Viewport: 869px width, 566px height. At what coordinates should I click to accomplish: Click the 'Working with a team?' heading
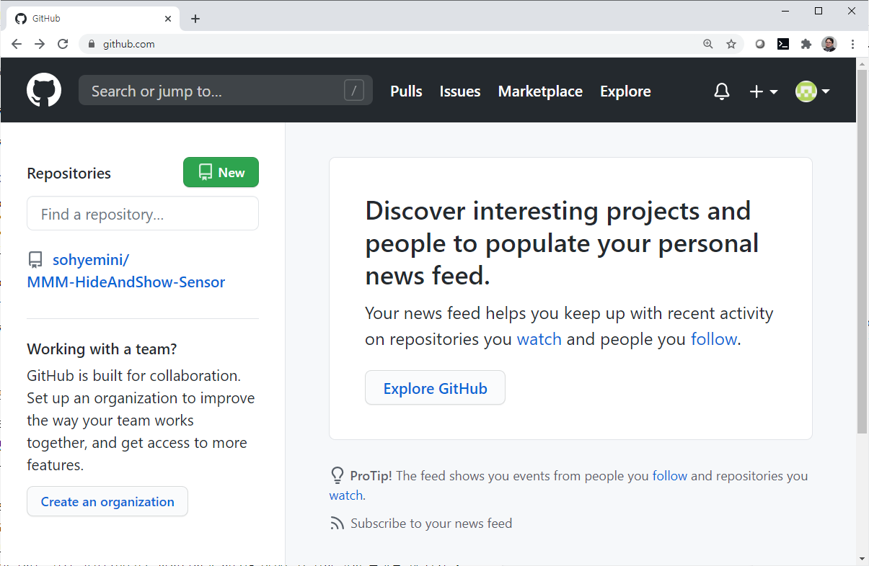coord(102,349)
